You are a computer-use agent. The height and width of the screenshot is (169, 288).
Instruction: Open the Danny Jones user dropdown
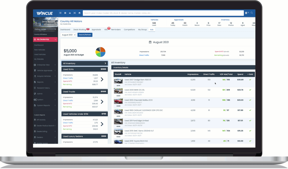tap(45, 29)
